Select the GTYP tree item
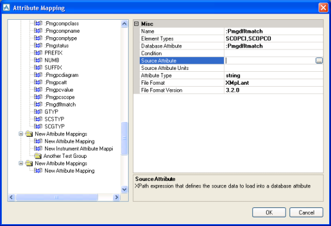Image resolution: width=331 pixels, height=226 pixels. tap(51, 111)
